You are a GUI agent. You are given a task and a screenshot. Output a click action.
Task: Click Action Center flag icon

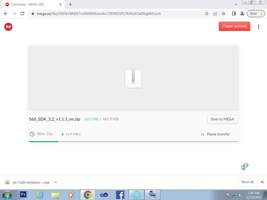(x=228, y=195)
